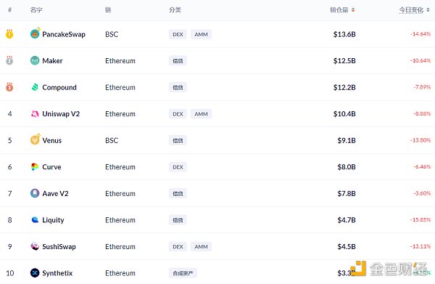This screenshot has width=435, height=284.
Task: Click the PancakeSwap logo icon
Action: tap(35, 33)
